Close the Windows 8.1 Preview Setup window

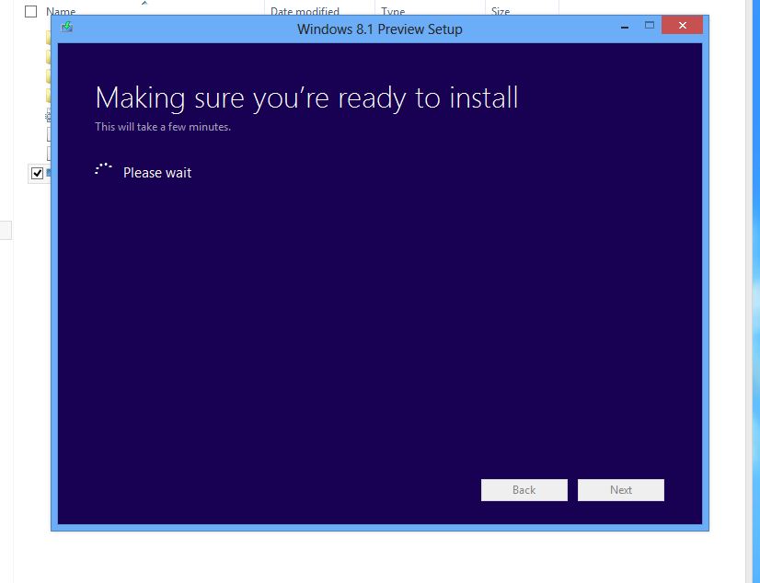point(682,25)
